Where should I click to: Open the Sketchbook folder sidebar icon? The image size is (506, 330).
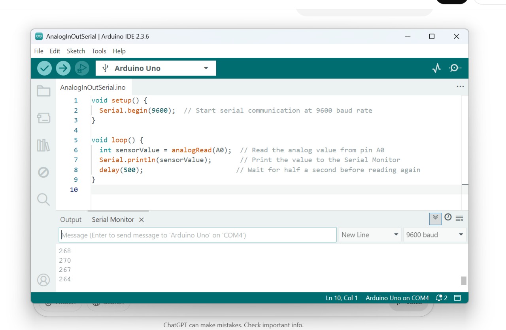point(43,91)
